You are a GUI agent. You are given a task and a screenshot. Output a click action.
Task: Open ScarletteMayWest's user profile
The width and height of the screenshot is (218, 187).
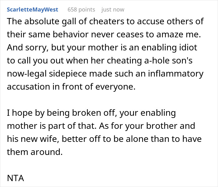click(x=32, y=10)
